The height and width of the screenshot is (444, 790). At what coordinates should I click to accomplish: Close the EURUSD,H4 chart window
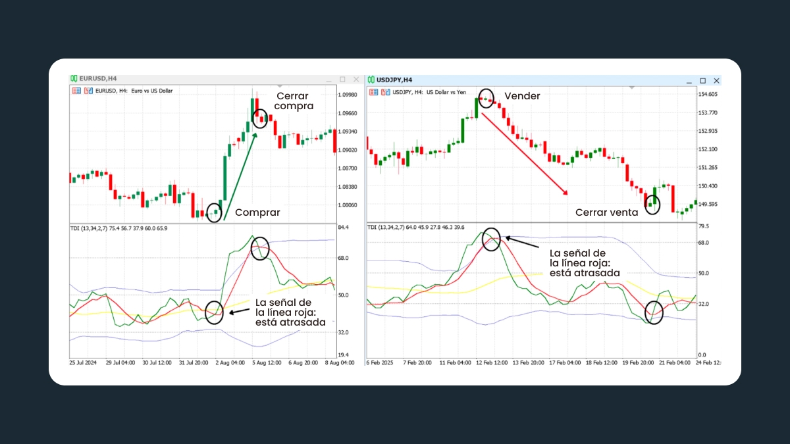pyautogui.click(x=356, y=79)
